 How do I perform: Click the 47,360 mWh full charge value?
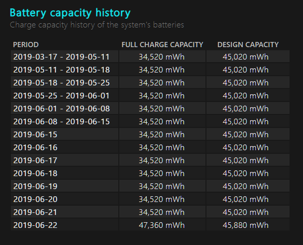coord(162,225)
